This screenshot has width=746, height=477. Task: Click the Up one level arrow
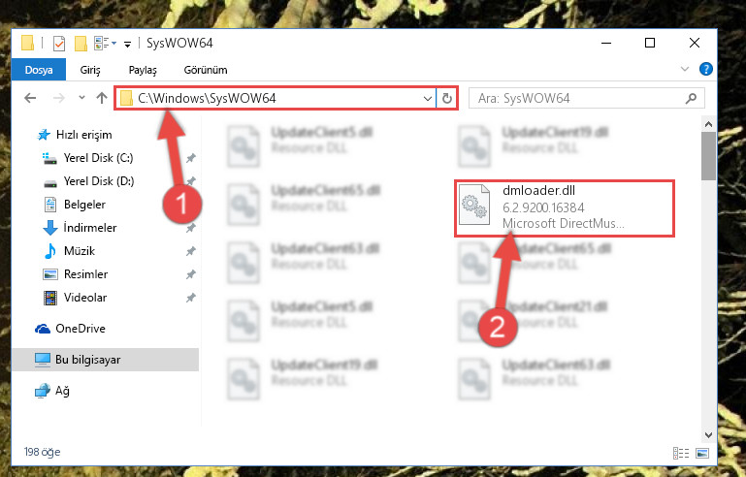click(x=102, y=98)
